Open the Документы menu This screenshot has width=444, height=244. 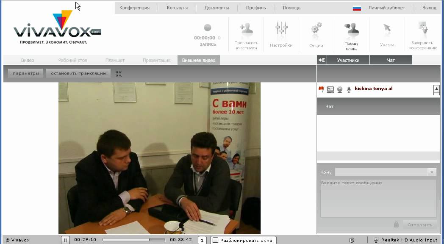point(216,8)
